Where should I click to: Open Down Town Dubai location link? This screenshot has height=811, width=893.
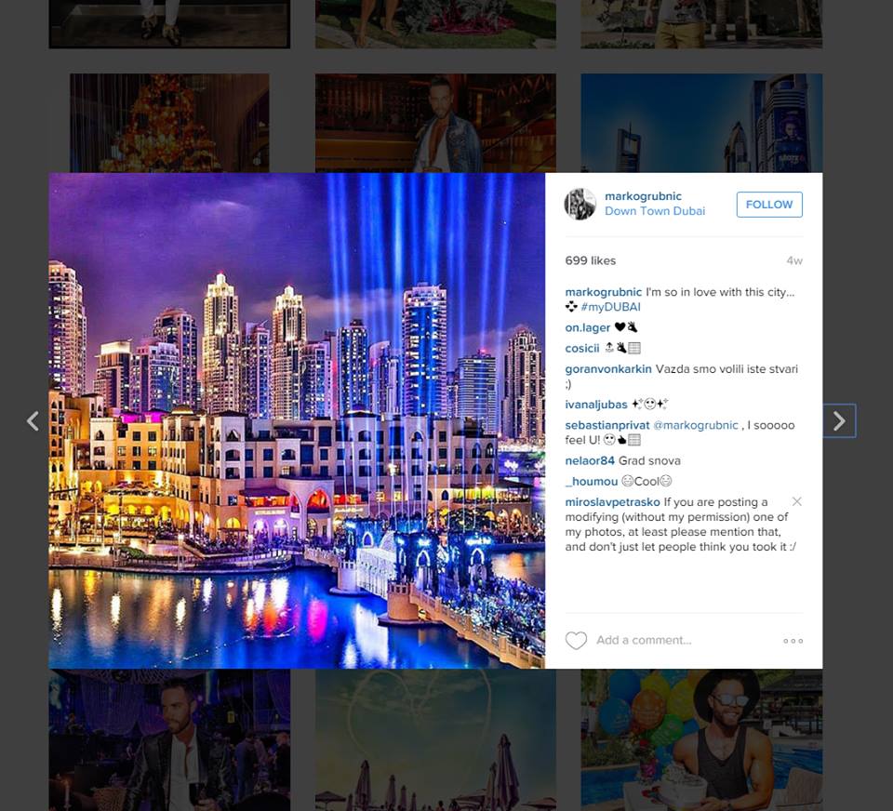(x=654, y=211)
